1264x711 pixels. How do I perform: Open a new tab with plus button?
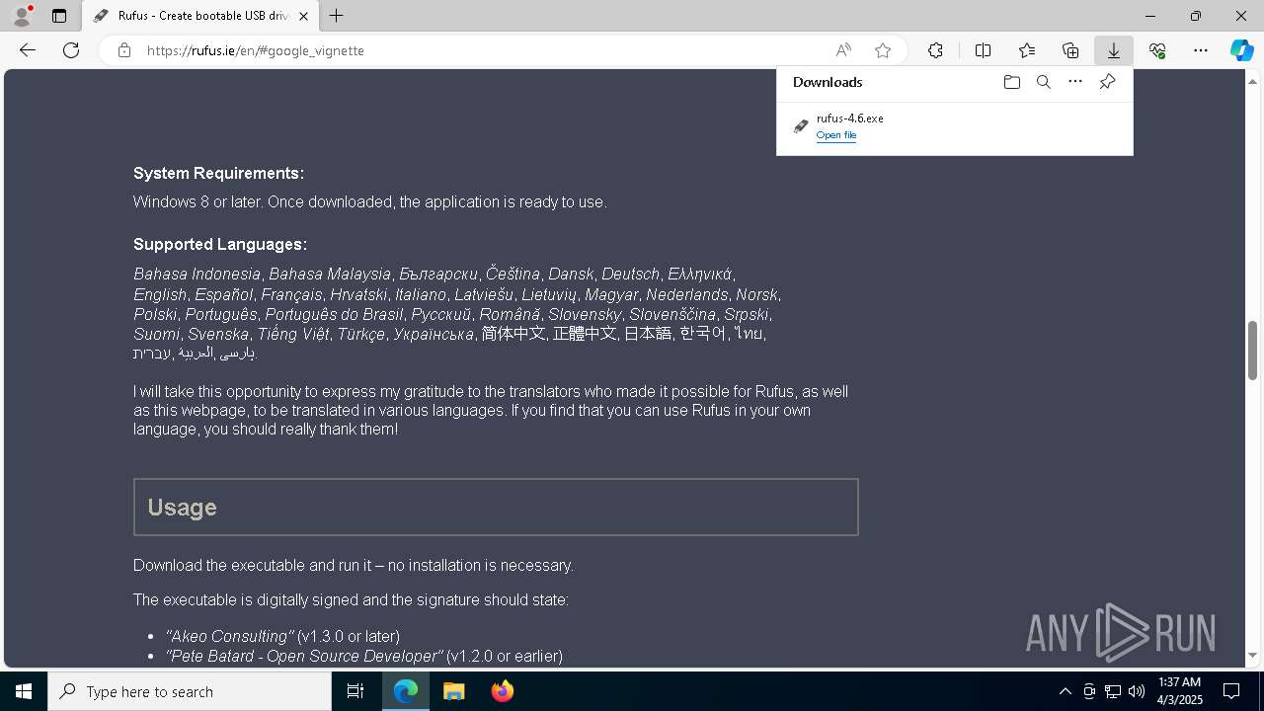[x=337, y=16]
